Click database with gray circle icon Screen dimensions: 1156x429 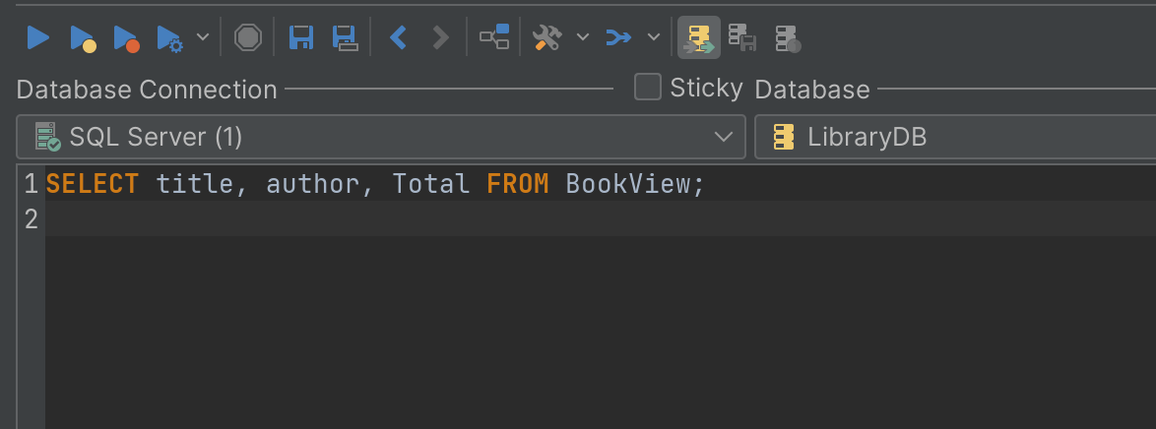click(788, 37)
